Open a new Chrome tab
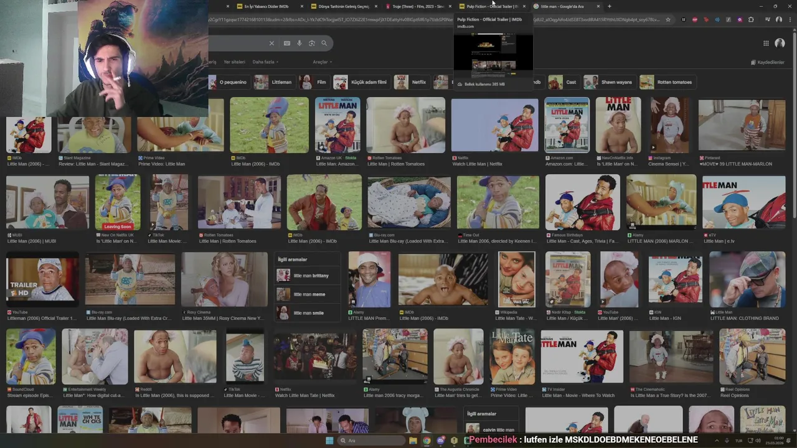 (x=609, y=6)
